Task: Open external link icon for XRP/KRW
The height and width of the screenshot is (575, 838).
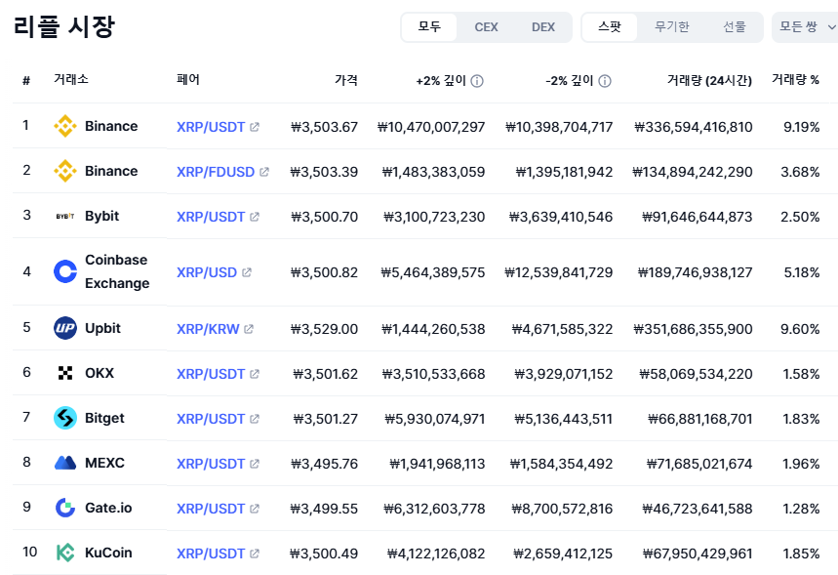Action: click(249, 329)
